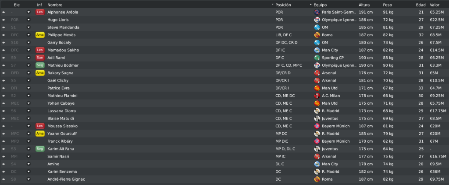This screenshot has height=185, width=449.
Task: Expand the dropdown arrow beside Franck Ribéry
Action: click(29, 141)
